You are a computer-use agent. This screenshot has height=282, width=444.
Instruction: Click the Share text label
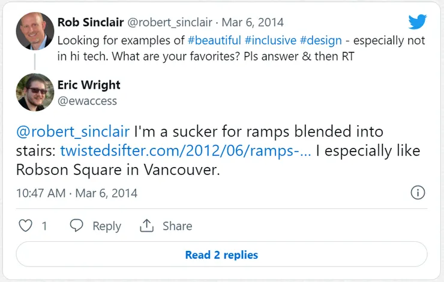(177, 226)
